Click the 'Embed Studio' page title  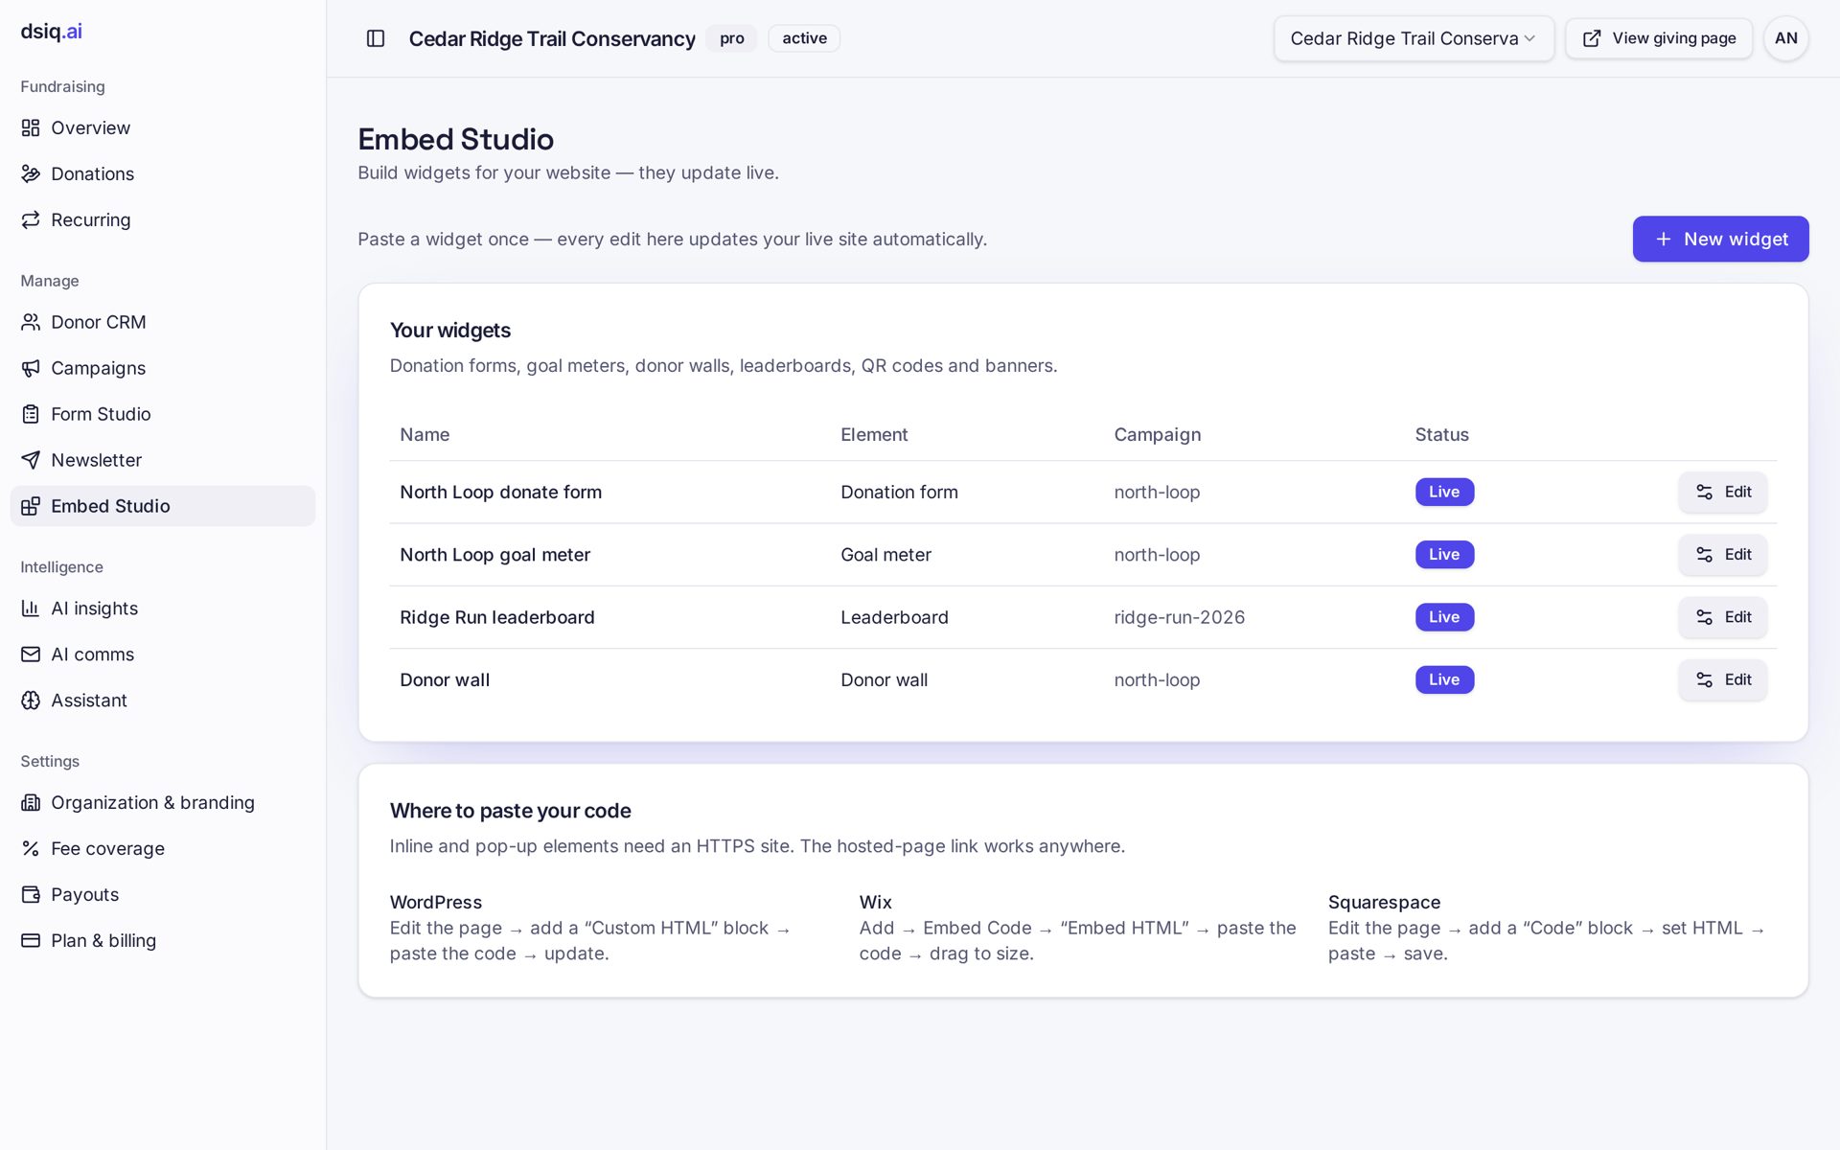tap(455, 139)
